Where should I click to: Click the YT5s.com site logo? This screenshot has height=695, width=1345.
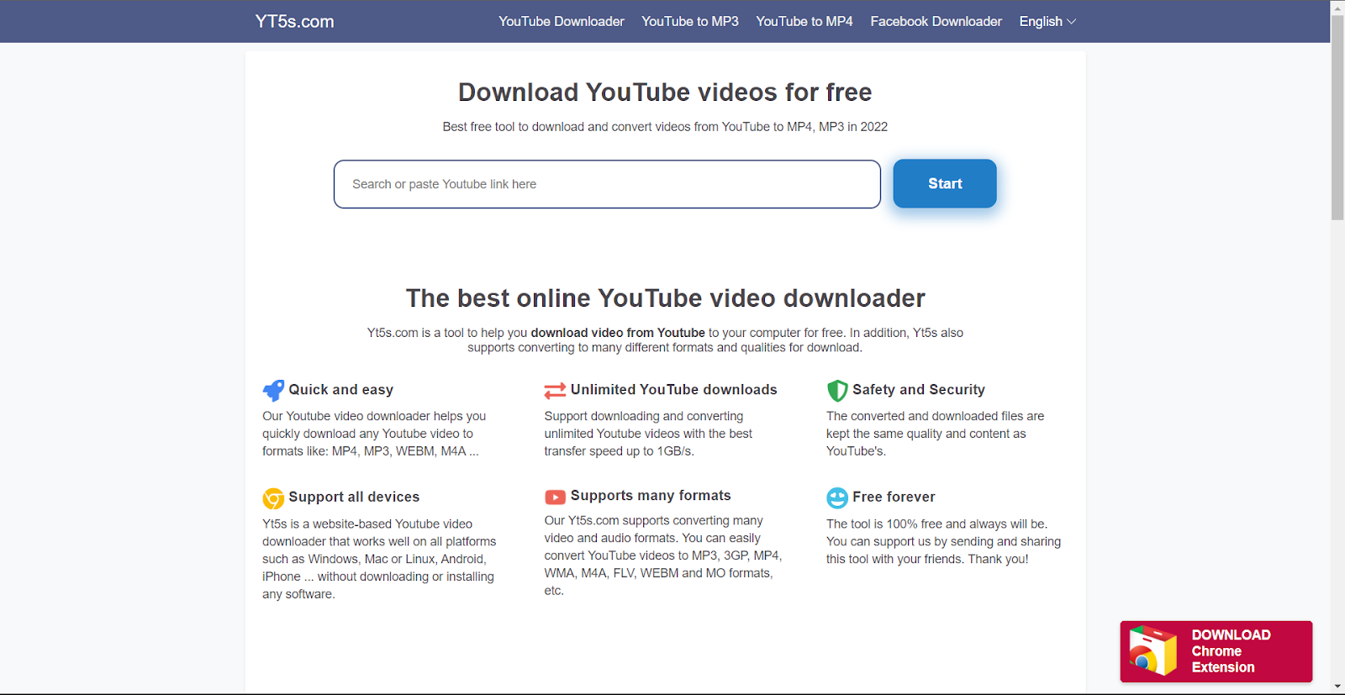[295, 22]
